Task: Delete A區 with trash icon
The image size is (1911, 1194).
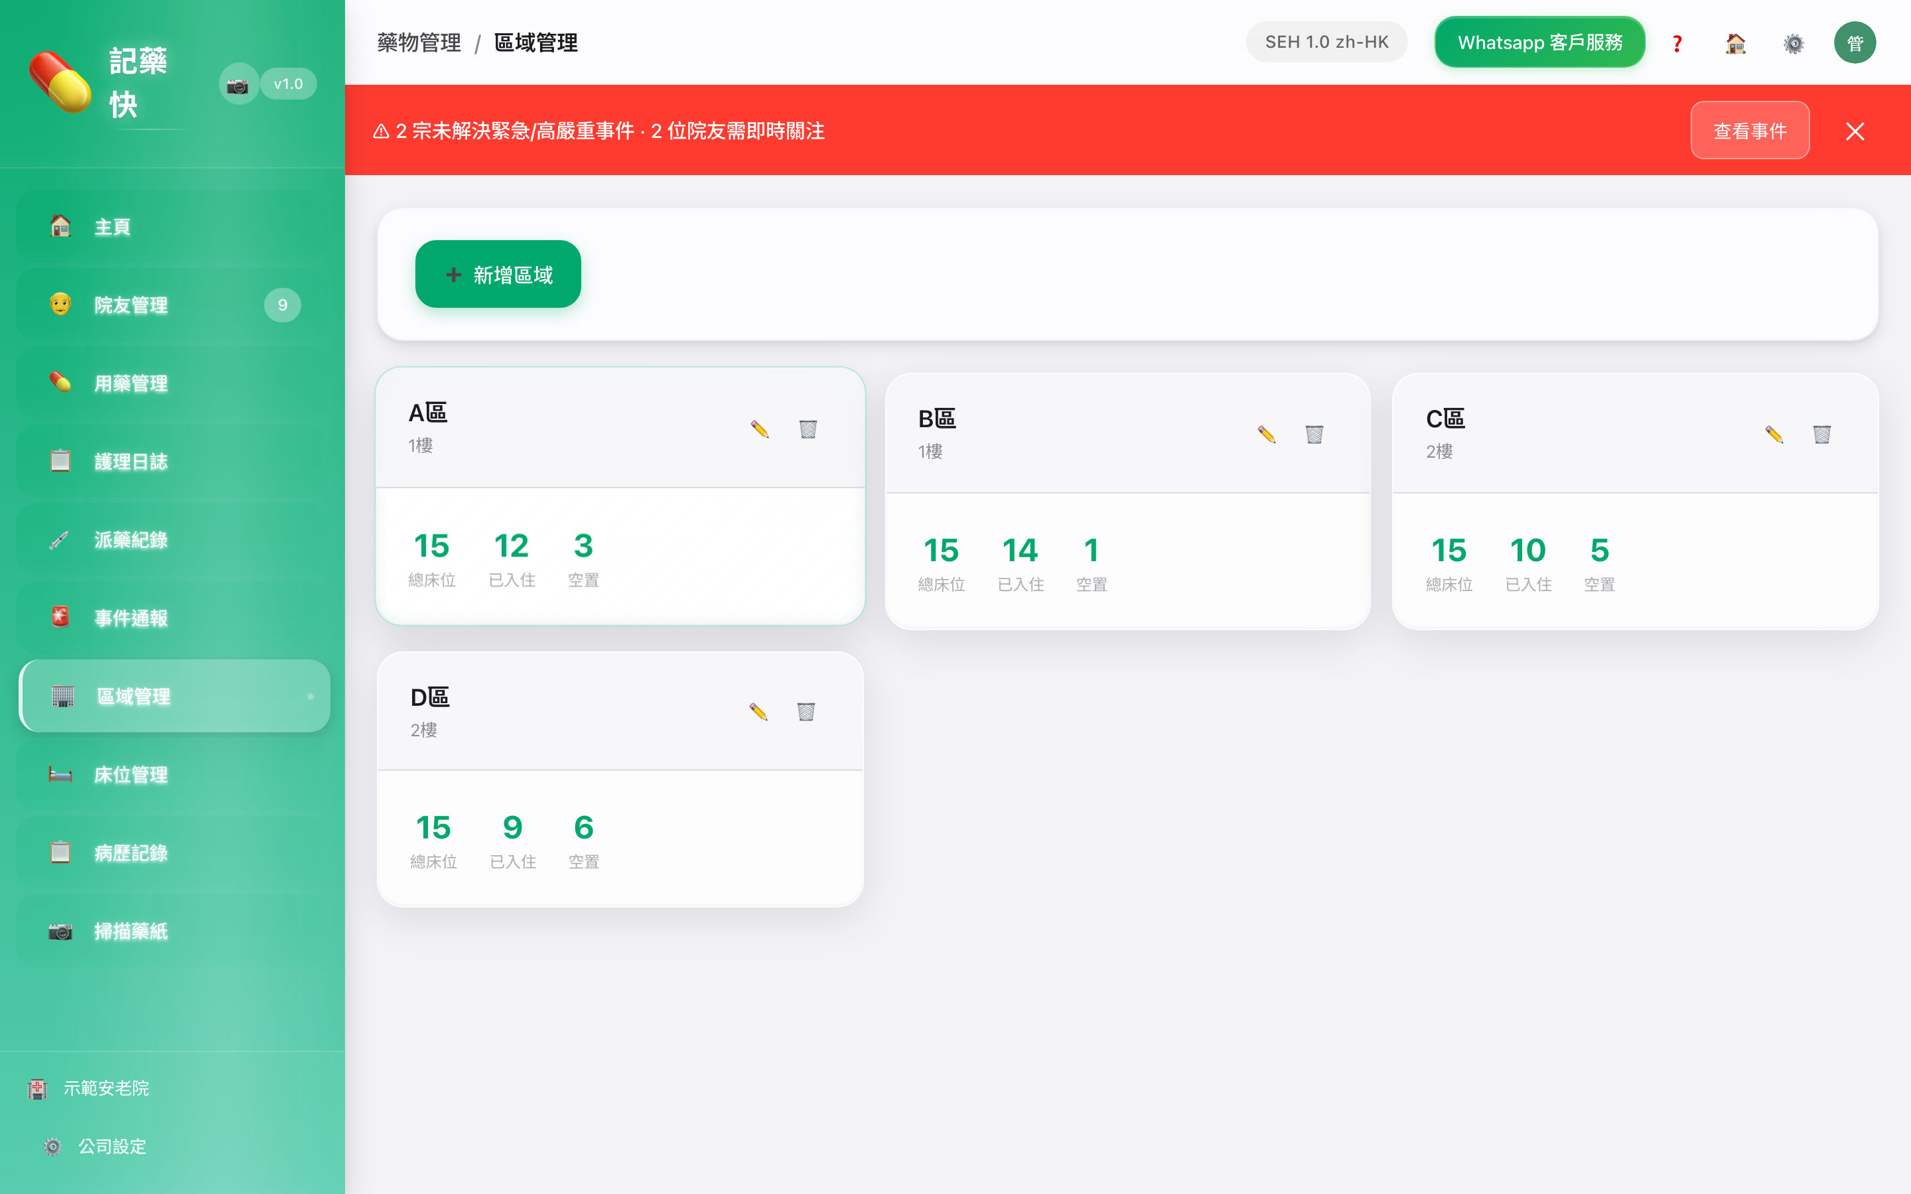Action: click(808, 429)
